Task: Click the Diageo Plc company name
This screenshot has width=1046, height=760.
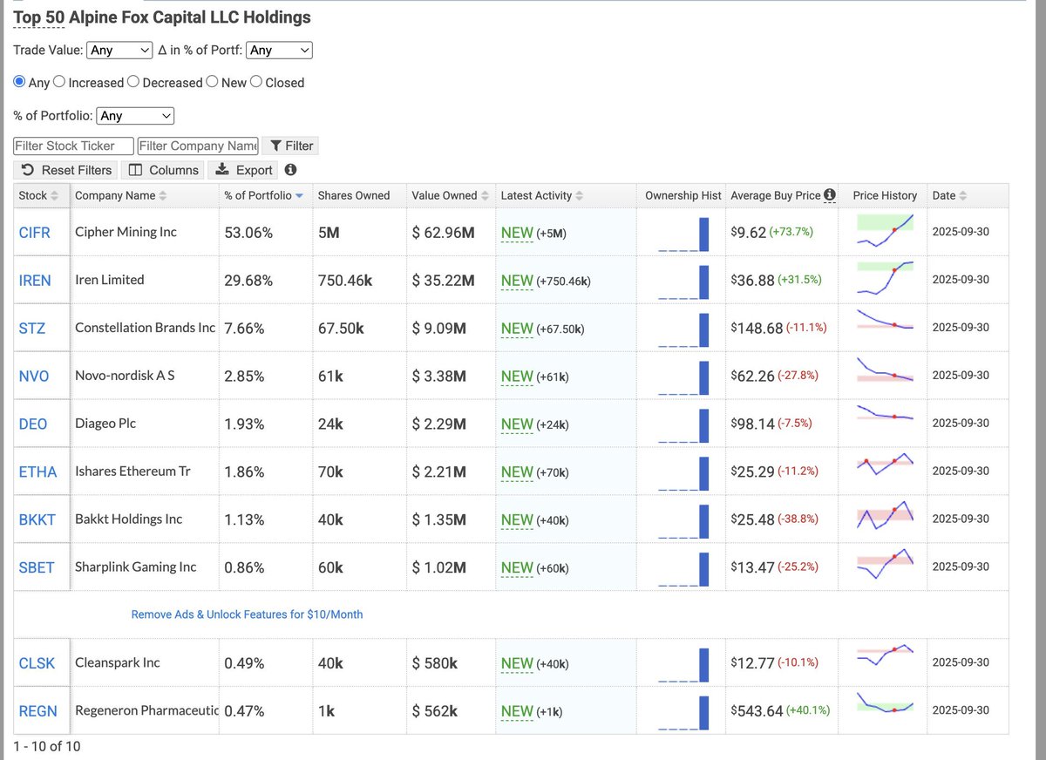Action: click(x=105, y=423)
